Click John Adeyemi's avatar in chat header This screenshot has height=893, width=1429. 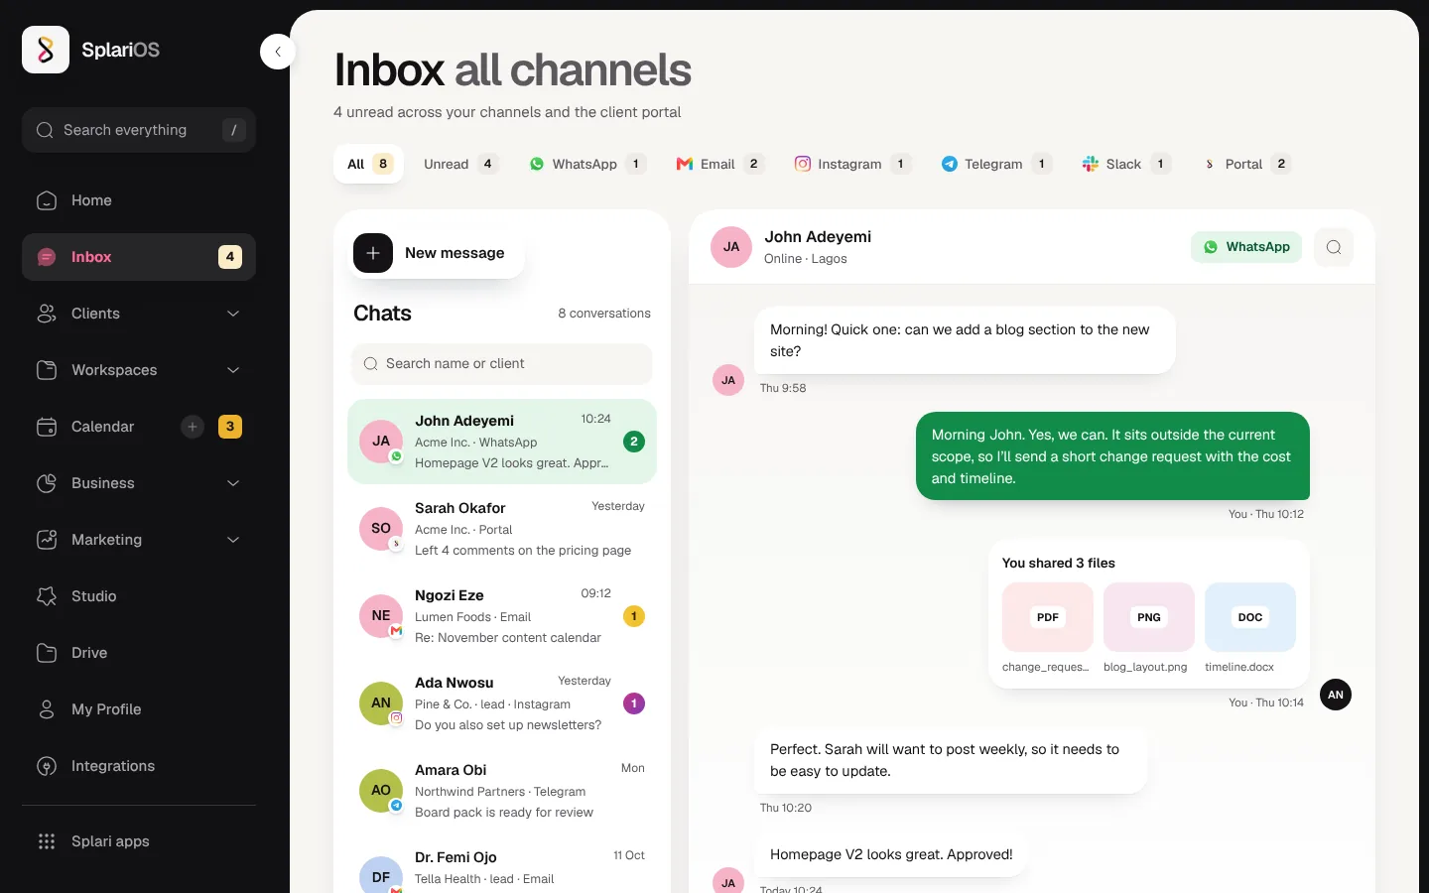click(731, 247)
